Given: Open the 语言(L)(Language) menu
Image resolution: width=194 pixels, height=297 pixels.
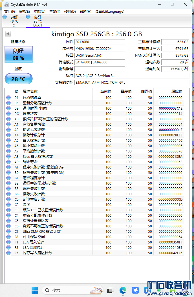Looking at the screenshot, I should (110, 12).
